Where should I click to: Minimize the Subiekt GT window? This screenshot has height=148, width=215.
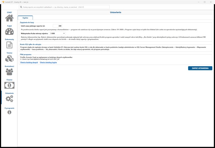pos(199,2)
